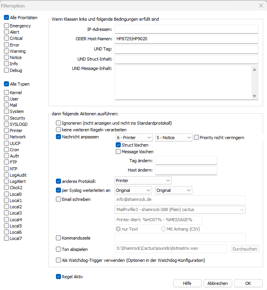Tick the FTP type checkbox
Image resolution: width=267 pixels, height=290 pixels.
[x=7, y=162]
